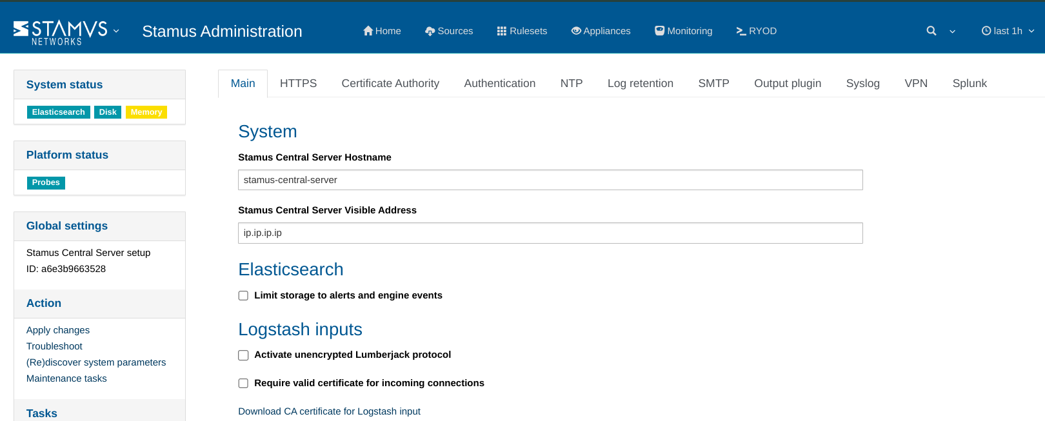Switch to the VPN tab

(916, 84)
